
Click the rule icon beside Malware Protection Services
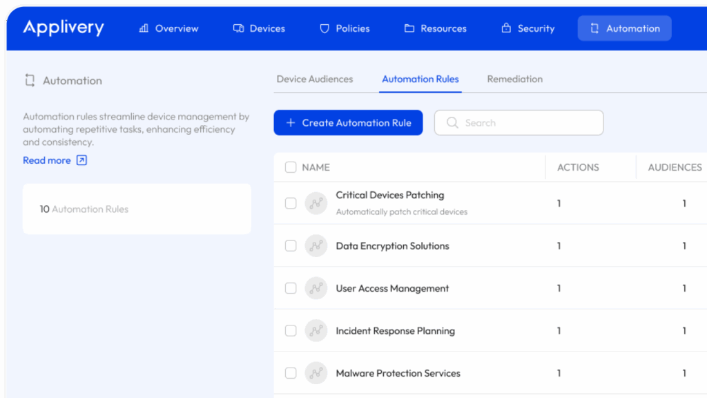point(316,373)
